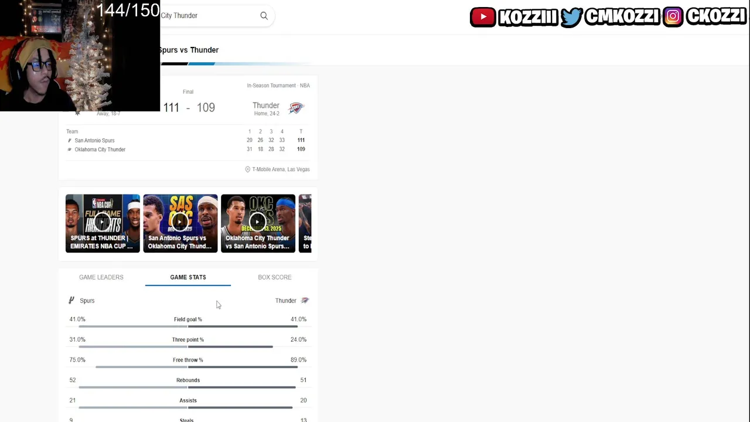Image resolution: width=750 pixels, height=422 pixels.
Task: Click the Thunder 89.0% free throw value
Action: 298,360
